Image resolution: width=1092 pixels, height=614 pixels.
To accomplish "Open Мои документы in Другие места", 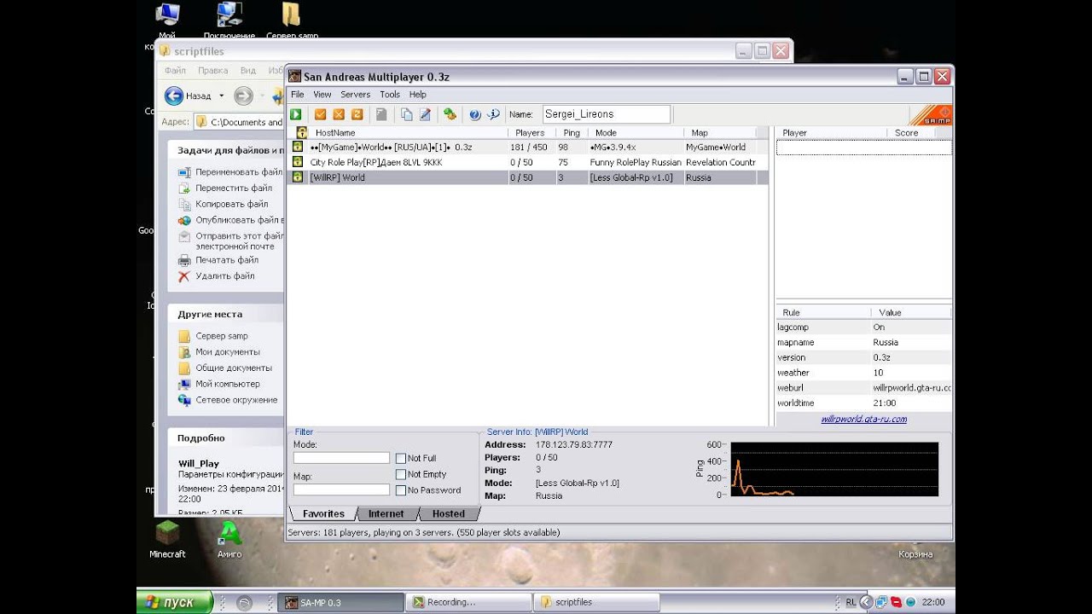I will [227, 352].
